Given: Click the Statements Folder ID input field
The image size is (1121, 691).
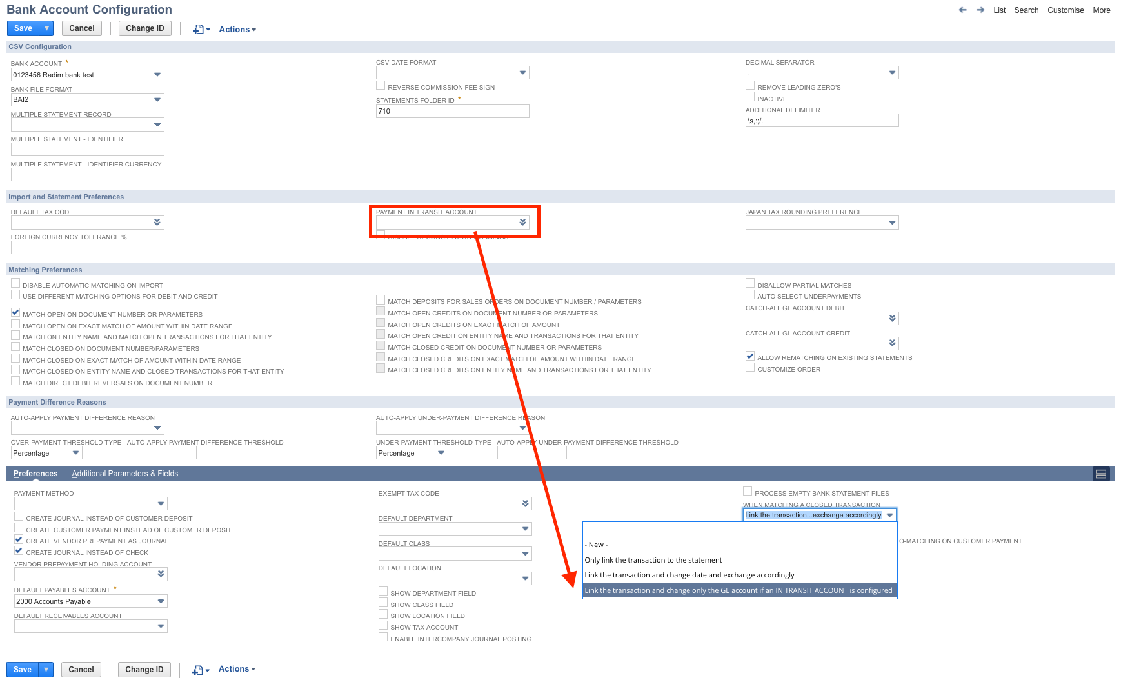Looking at the screenshot, I should pyautogui.click(x=451, y=110).
